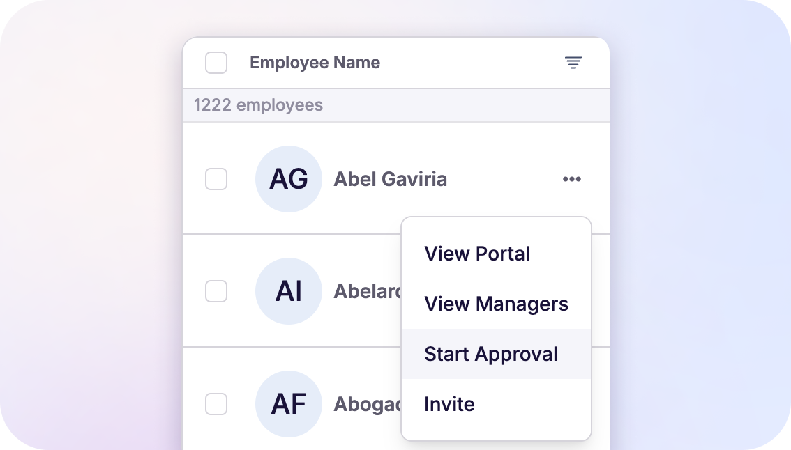Select the checkbox beside the AI avatar
Image resolution: width=791 pixels, height=450 pixels.
pos(216,291)
